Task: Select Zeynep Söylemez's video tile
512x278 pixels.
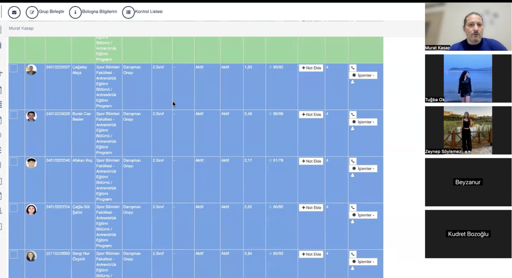Action: (x=468, y=130)
